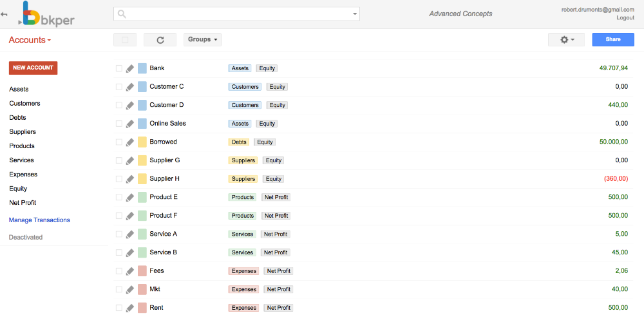Select Customers group in sidebar
The image size is (644, 322).
click(24, 104)
